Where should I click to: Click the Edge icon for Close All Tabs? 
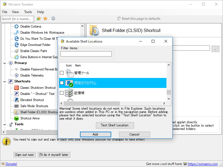coord(16,39)
